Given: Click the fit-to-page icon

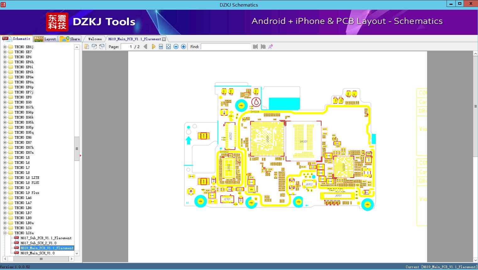Looking at the screenshot, I should point(168,47).
